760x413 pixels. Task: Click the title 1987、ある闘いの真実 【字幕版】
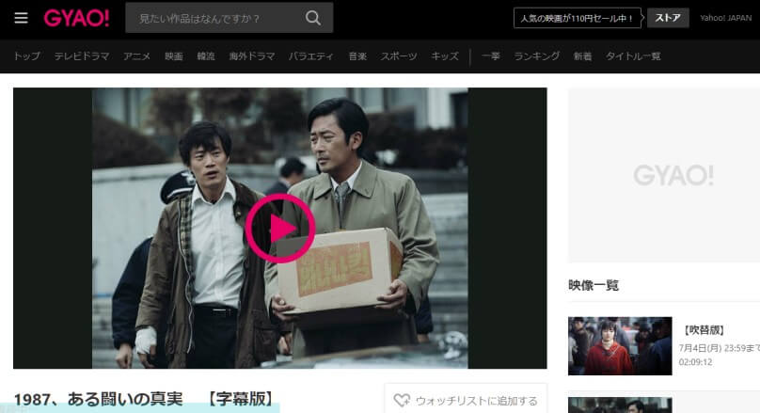coord(145,399)
